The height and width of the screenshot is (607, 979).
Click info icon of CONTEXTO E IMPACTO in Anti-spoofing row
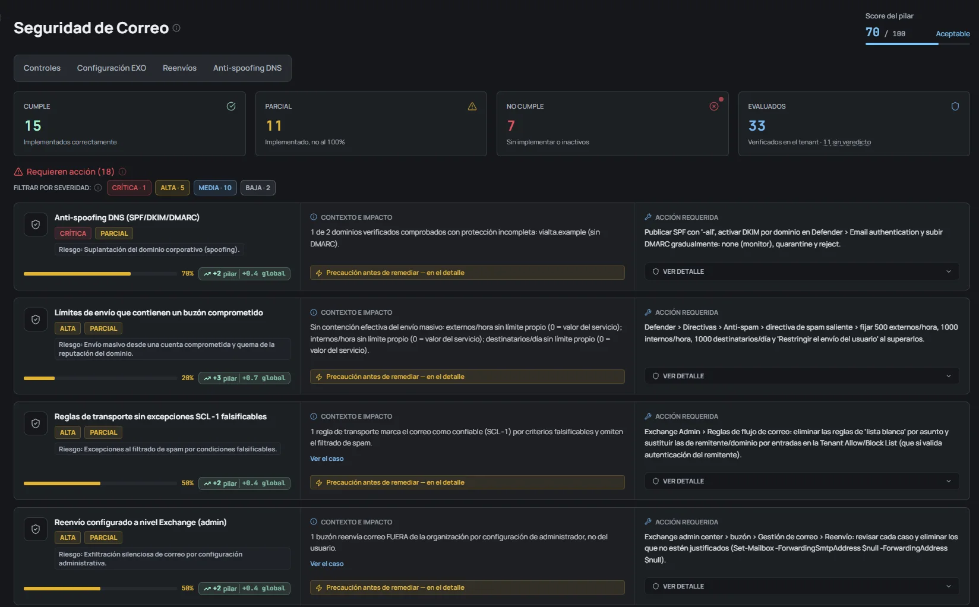tap(314, 217)
